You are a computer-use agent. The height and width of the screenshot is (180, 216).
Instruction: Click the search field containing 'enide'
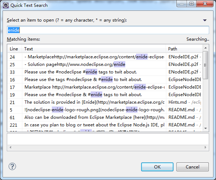[x=108, y=30]
